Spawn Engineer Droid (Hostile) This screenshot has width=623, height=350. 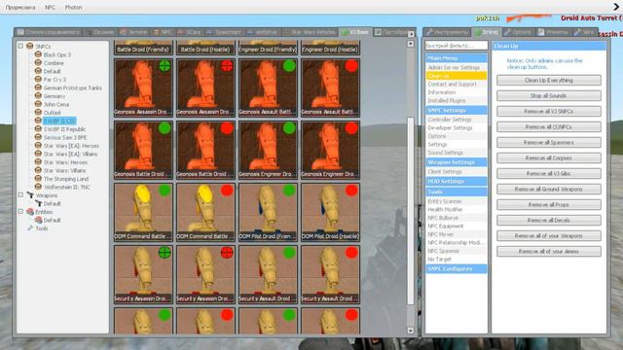(330, 48)
